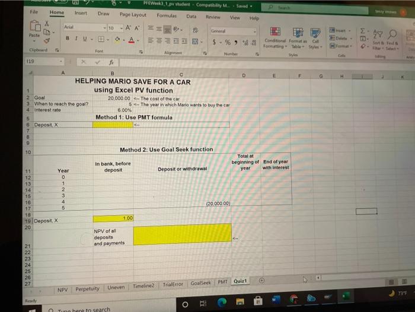Click the red Font Color A swatch
Viewport: 415px width, 312px height.
tap(131, 40)
